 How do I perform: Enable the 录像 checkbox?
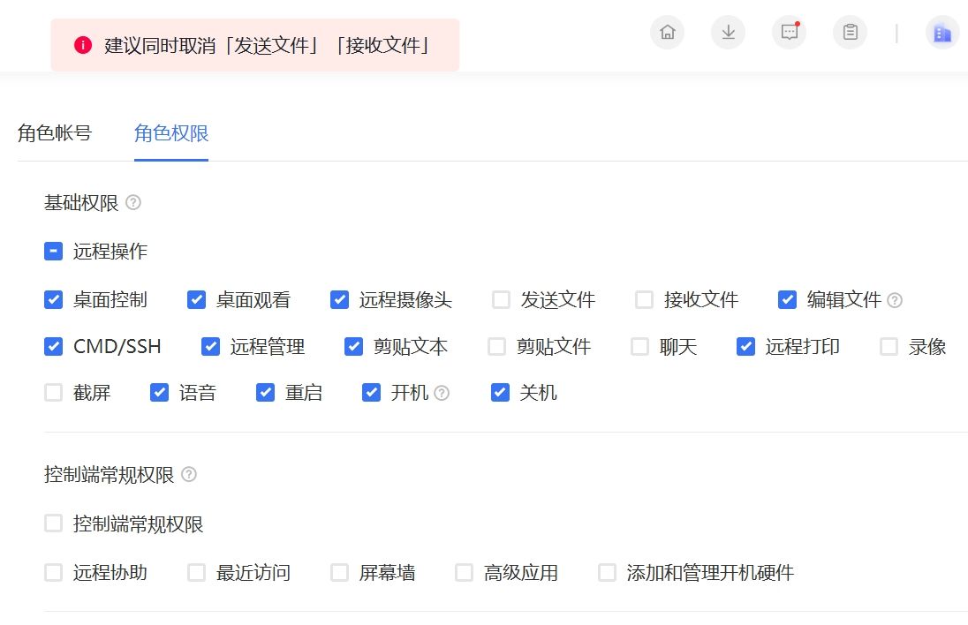pyautogui.click(x=889, y=347)
